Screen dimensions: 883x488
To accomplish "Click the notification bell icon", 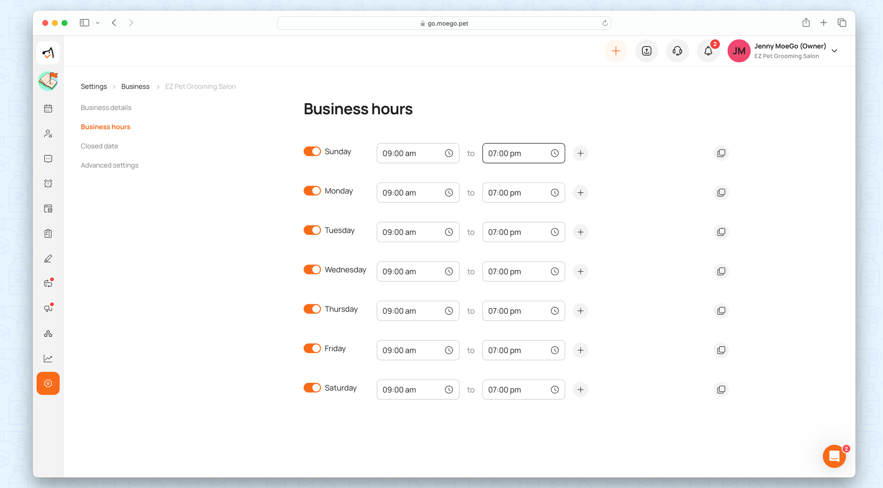I will coord(708,51).
